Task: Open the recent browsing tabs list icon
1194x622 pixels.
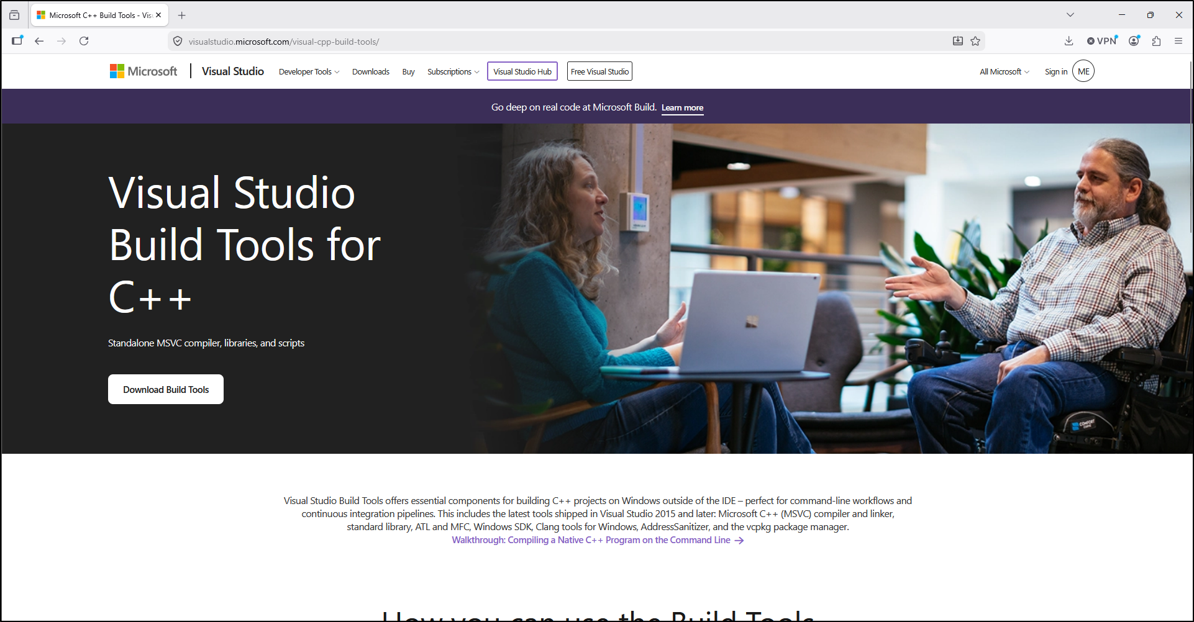Action: click(14, 15)
